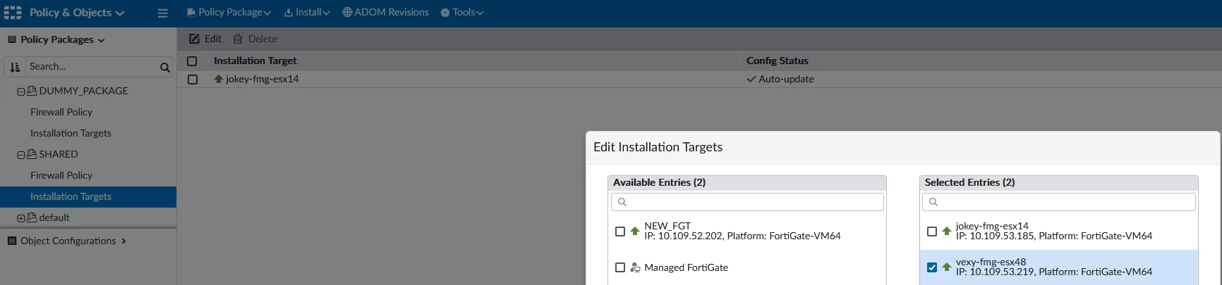Check the Managed FortiGate checkbox
The height and width of the screenshot is (285, 1222).
(x=620, y=267)
